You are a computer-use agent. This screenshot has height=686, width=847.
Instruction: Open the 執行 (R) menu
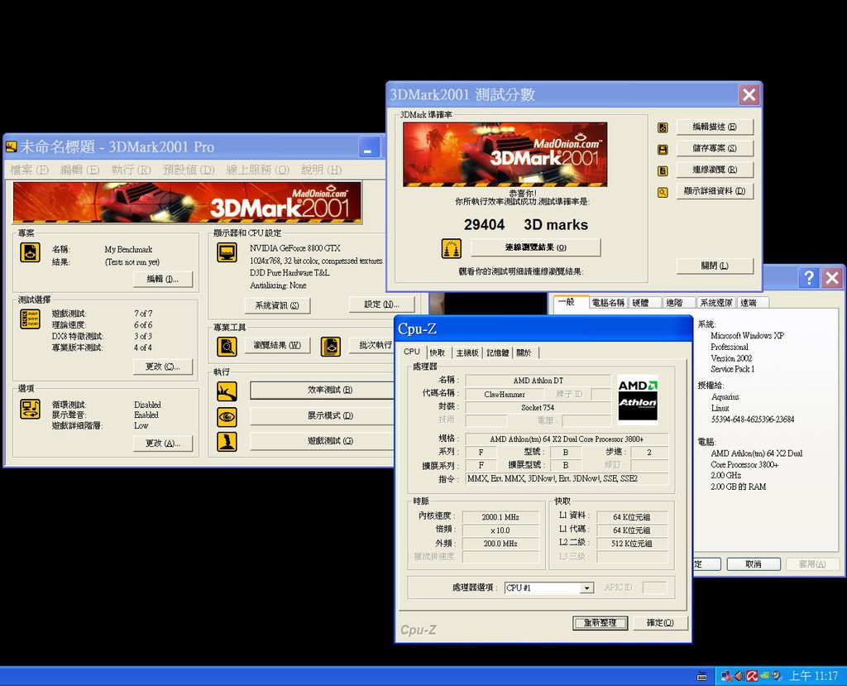[x=132, y=170]
